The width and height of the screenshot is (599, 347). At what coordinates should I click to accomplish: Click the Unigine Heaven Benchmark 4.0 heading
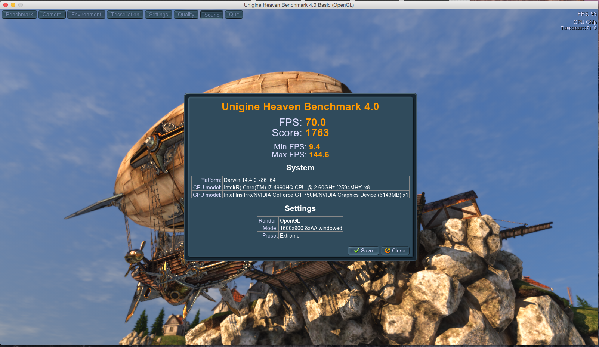pos(300,107)
